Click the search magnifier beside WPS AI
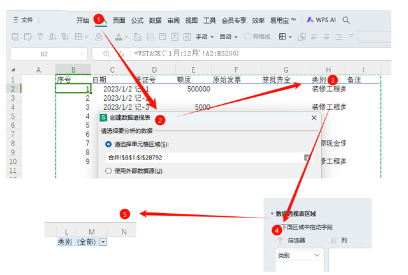The width and height of the screenshot is (408, 275). [346, 20]
